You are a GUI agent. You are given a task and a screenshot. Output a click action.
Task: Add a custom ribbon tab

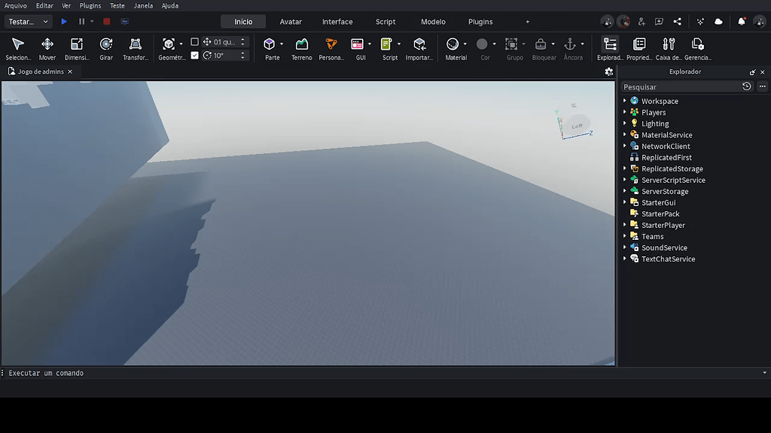coord(528,22)
